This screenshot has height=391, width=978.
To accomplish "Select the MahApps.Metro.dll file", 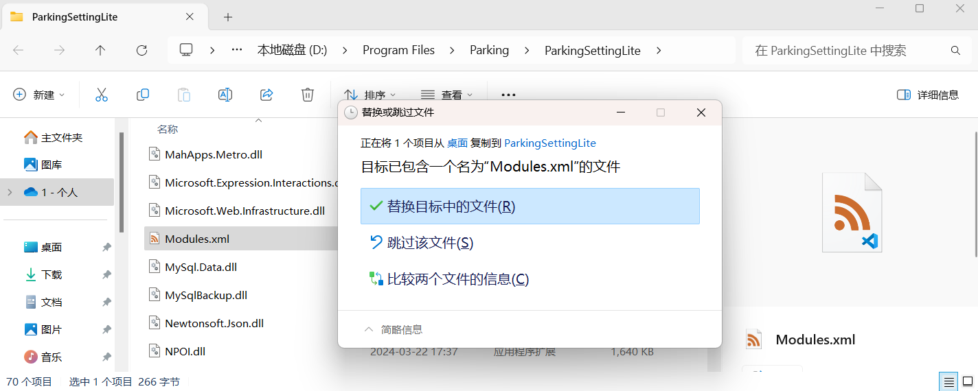I will click(x=214, y=154).
